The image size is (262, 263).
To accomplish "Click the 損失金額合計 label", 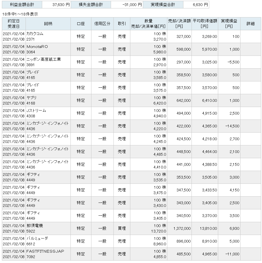I will pos(91,5).
